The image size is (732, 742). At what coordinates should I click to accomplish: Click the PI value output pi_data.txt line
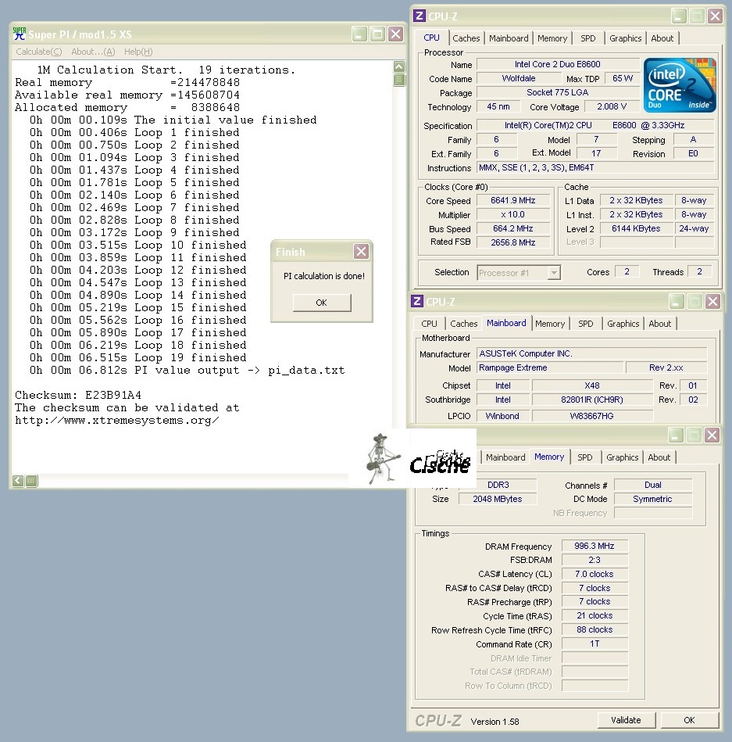coord(187,370)
